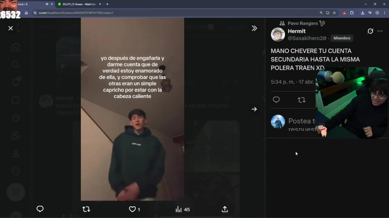Open Grok icon on the post
This screenshot has width=389, height=218.
coord(370,31)
